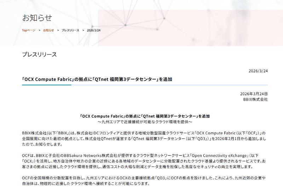The width and height of the screenshot is (283, 188).
Task: Click the 2026年3月24日 date line
Action: pos(254,94)
